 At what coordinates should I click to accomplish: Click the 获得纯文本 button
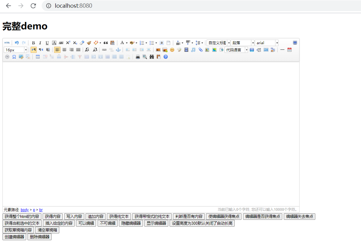click(x=119, y=217)
